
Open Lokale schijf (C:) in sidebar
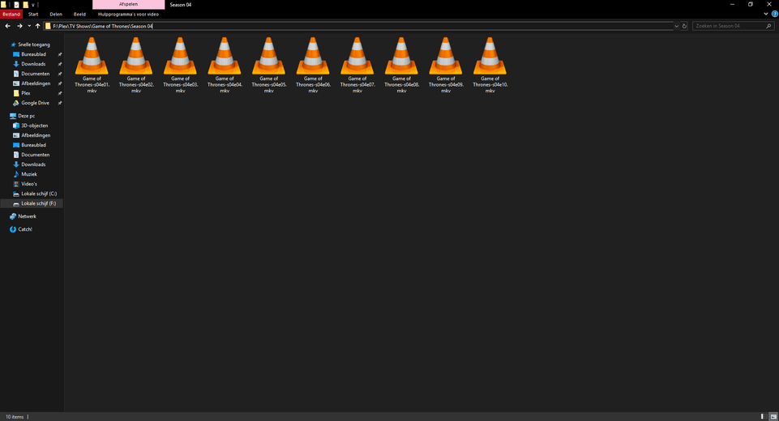[x=38, y=193]
